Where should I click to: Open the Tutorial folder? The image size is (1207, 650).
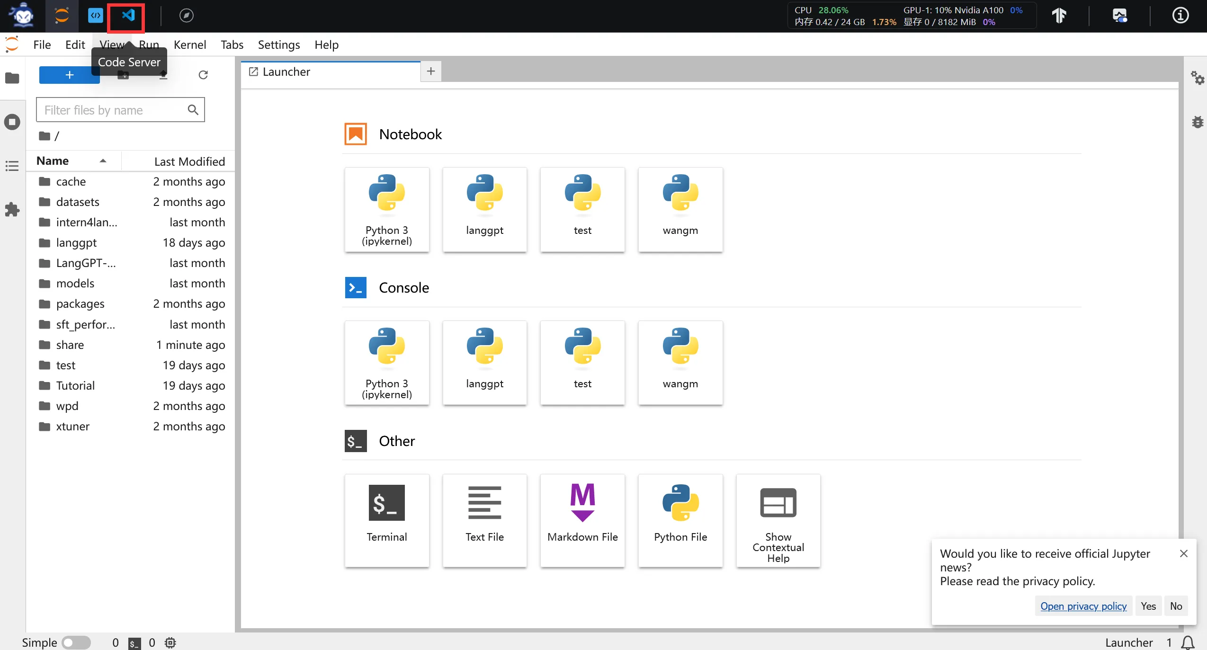(x=75, y=386)
